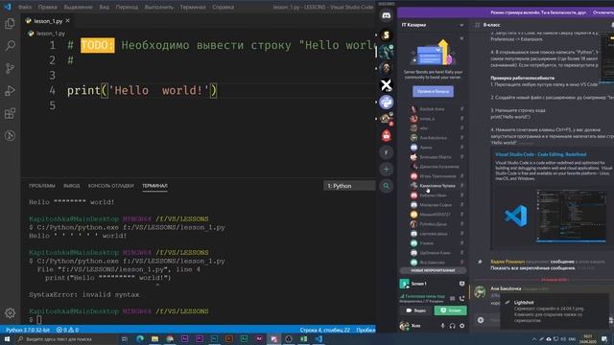Switch to the КОНСОЛЬ ОТЛАДКИ panel tab
Image resolution: width=614 pixels, height=345 pixels.
coord(111,186)
